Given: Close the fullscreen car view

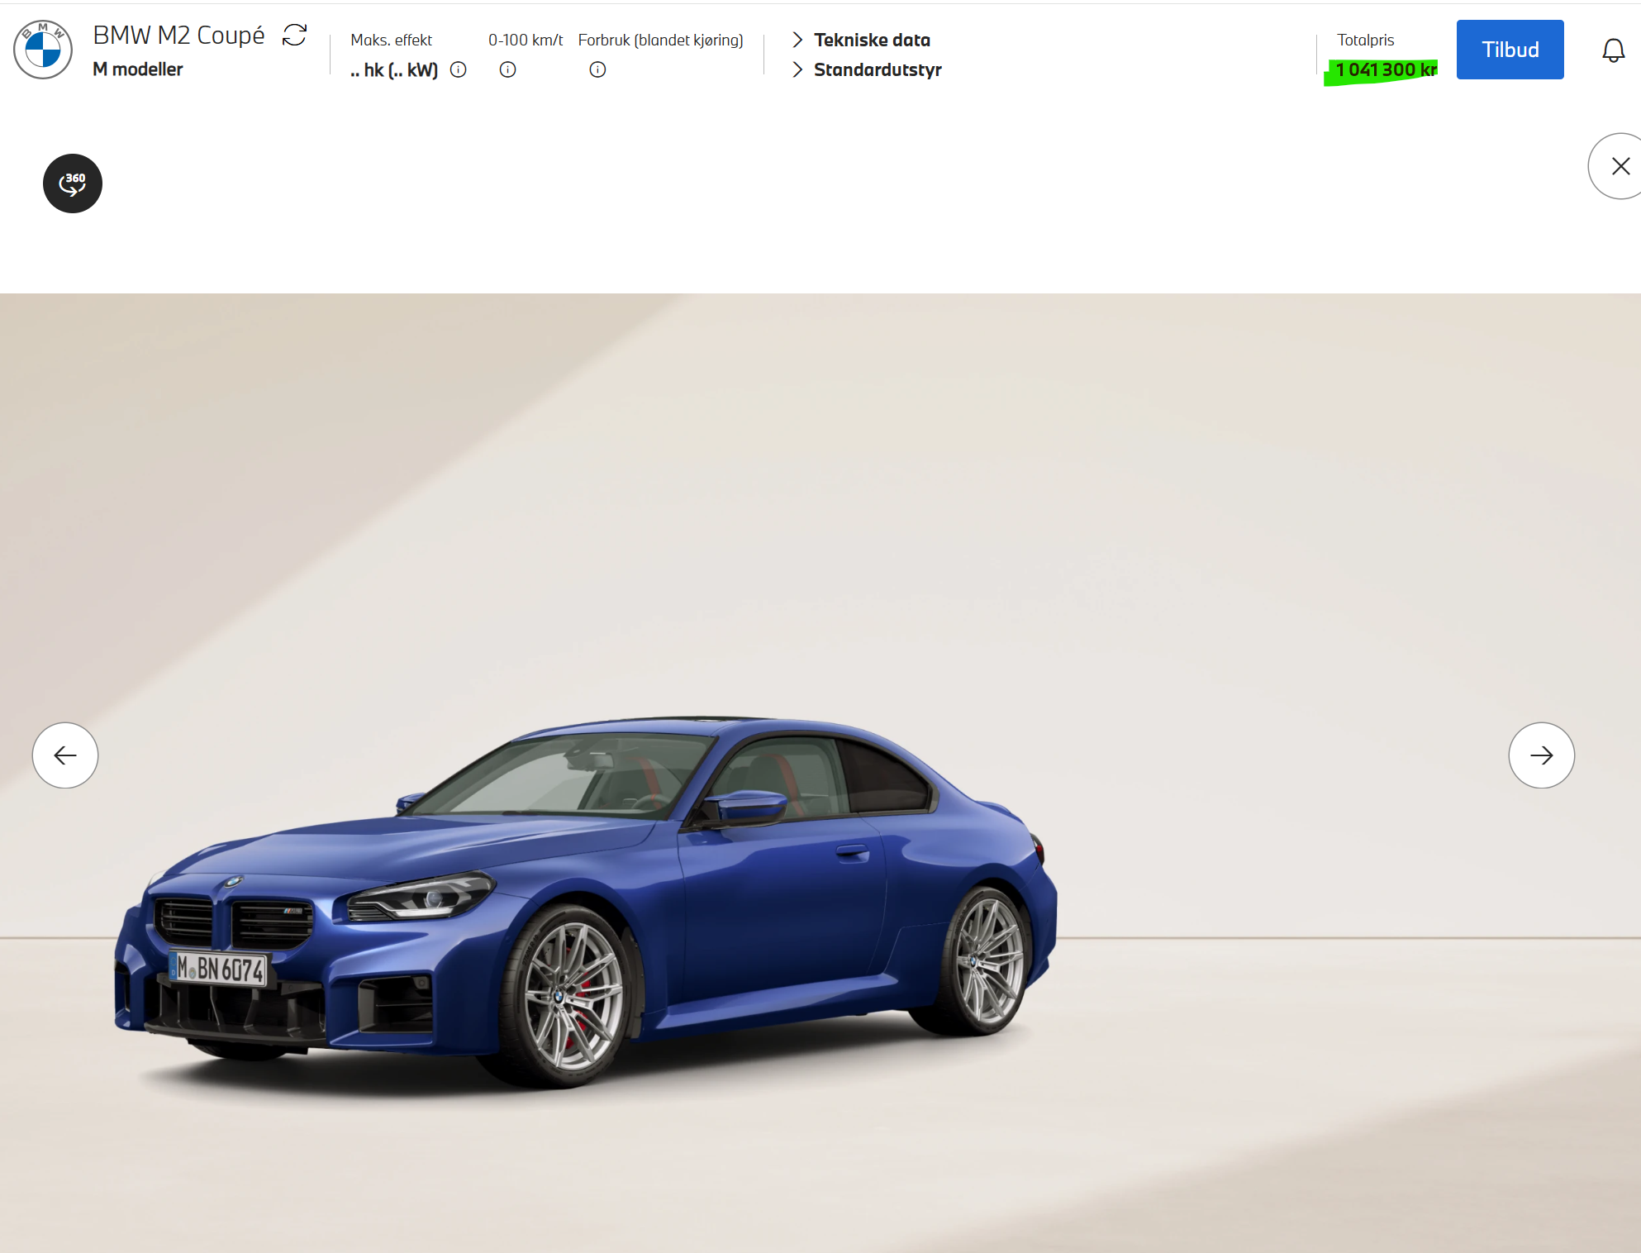Looking at the screenshot, I should coord(1620,166).
